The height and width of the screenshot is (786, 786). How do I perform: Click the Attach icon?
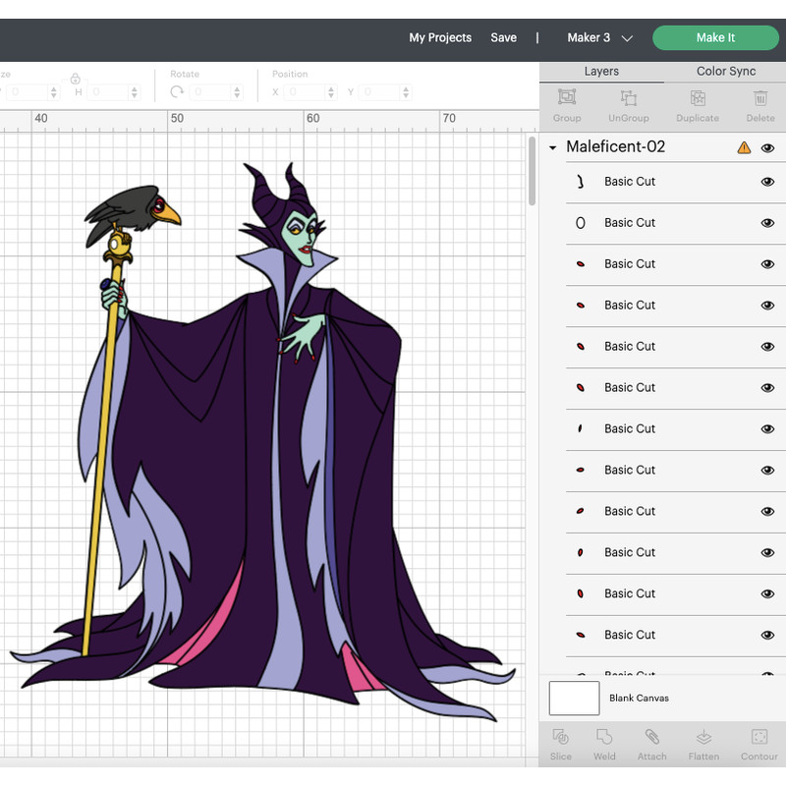652,745
